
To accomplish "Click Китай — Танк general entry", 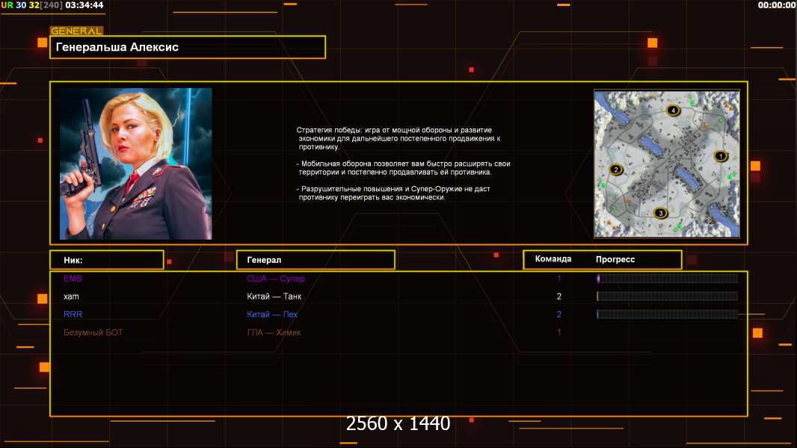I will (274, 296).
